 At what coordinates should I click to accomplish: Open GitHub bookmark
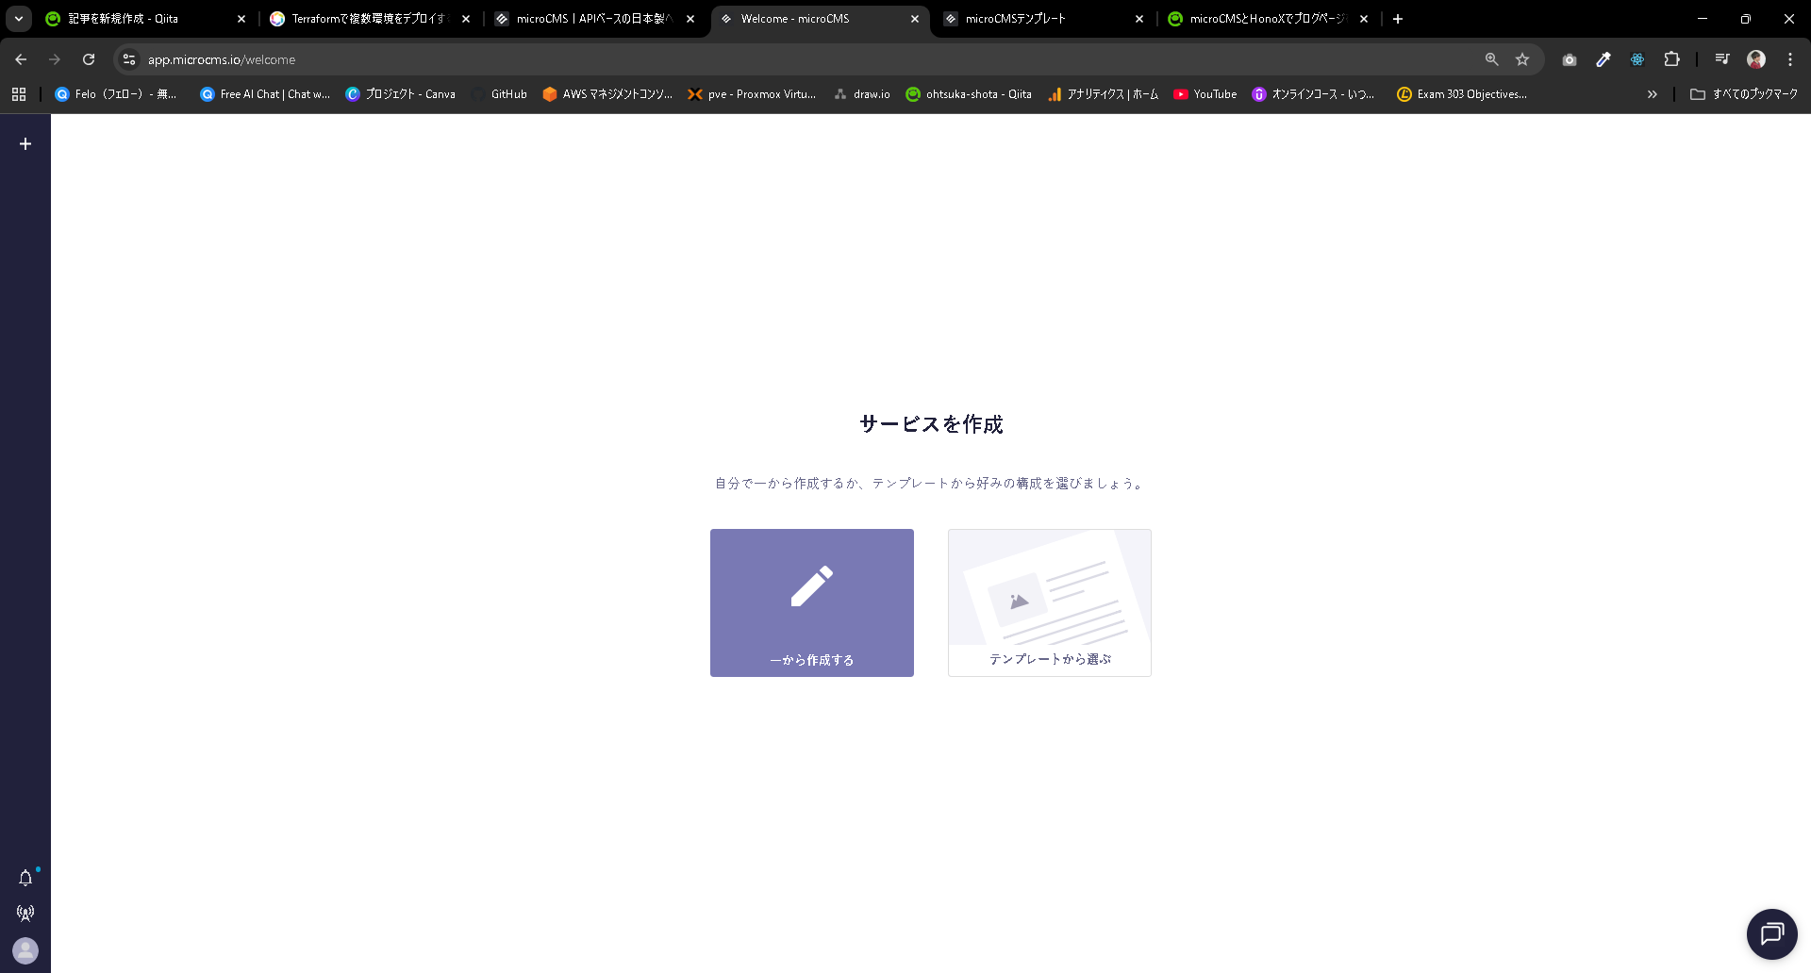point(499,94)
